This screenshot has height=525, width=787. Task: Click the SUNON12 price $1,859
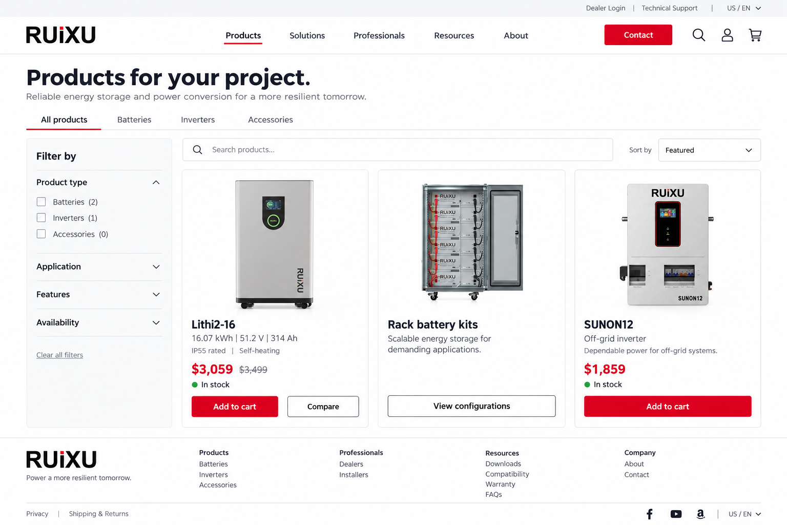point(605,369)
